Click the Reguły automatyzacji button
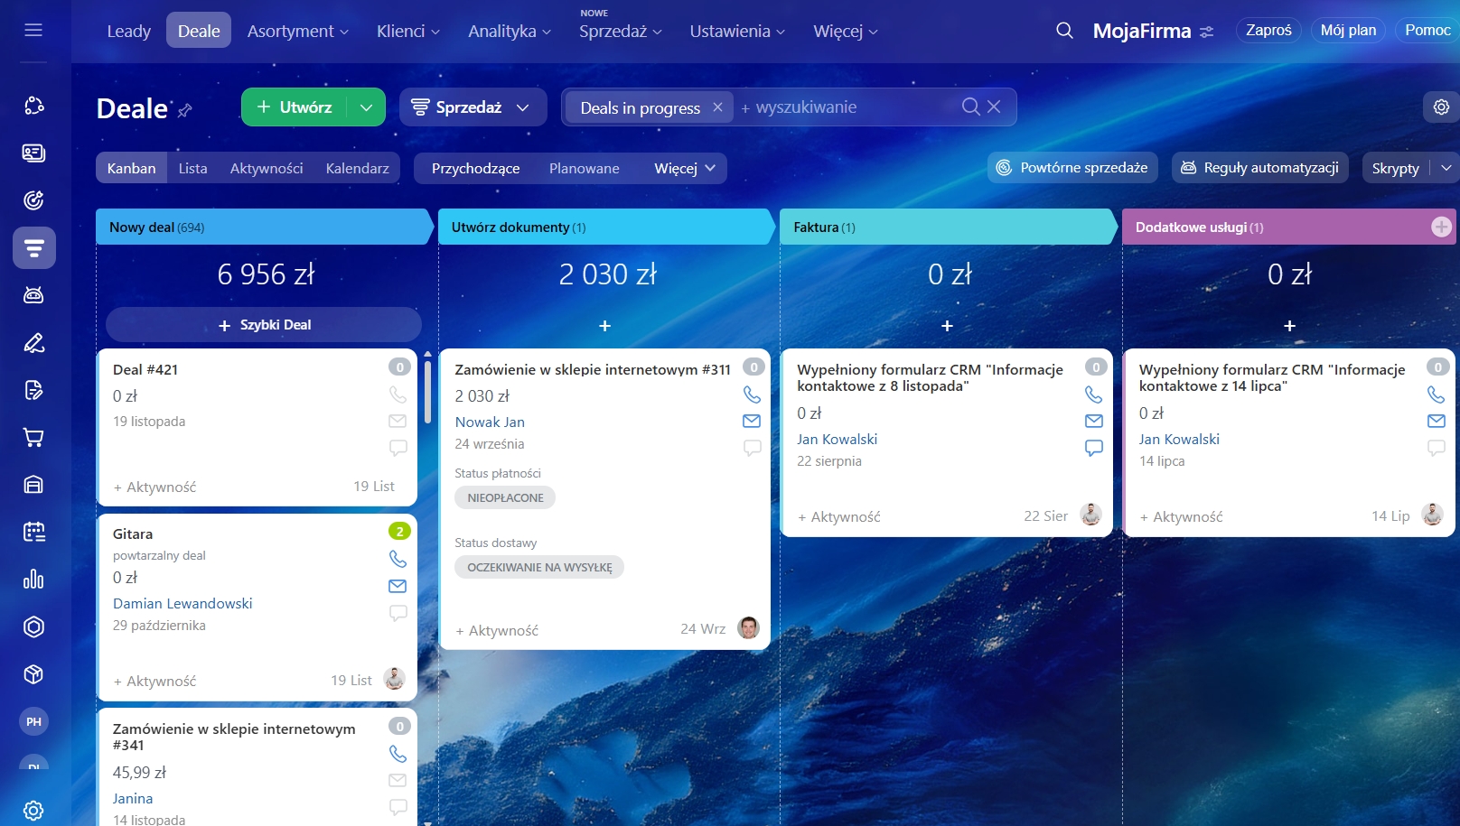The image size is (1460, 826). (1259, 168)
